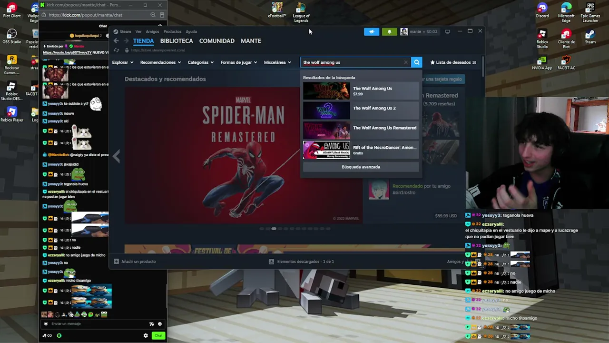Open the Ver menu
Viewport: 609px width, 343px height.
pos(138,32)
